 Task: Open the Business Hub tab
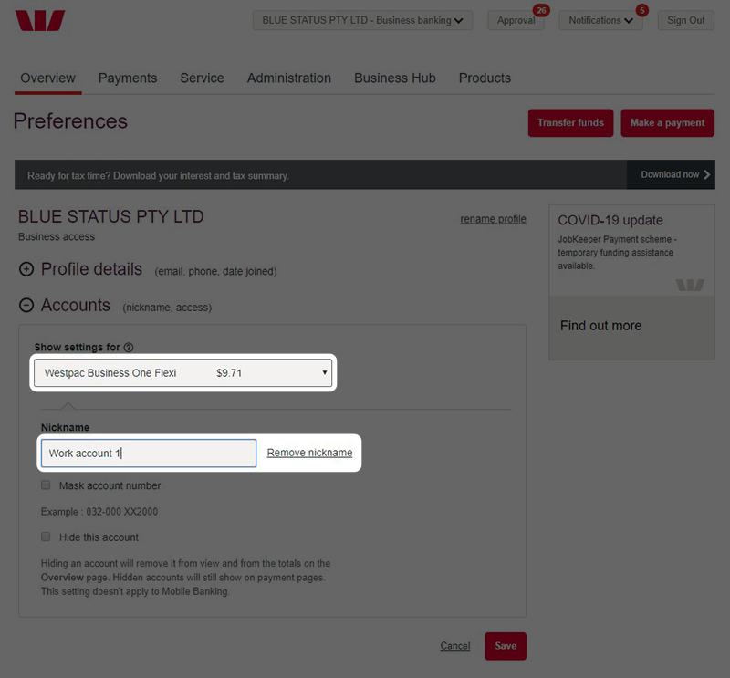point(395,78)
